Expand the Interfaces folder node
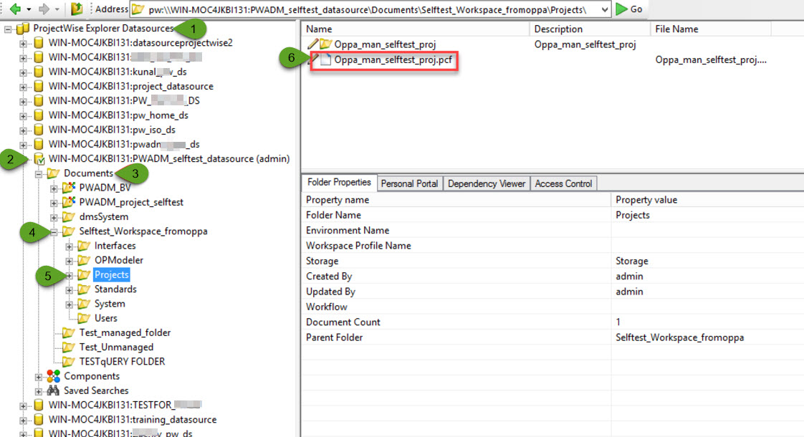Image resolution: width=804 pixels, height=437 pixels. tap(70, 246)
